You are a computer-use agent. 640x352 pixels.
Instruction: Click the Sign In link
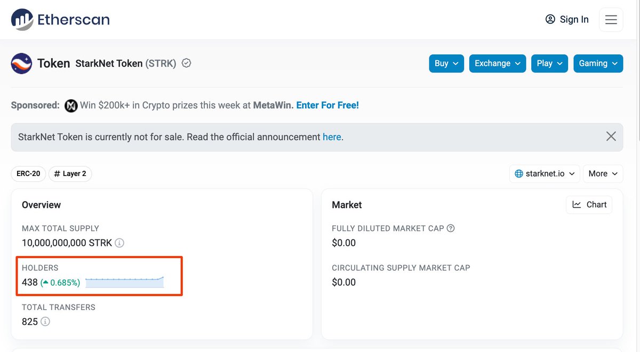pyautogui.click(x=567, y=20)
